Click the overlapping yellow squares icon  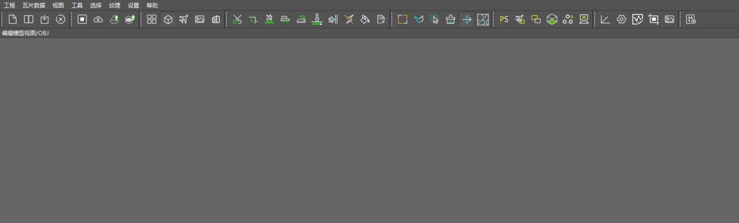pos(536,19)
